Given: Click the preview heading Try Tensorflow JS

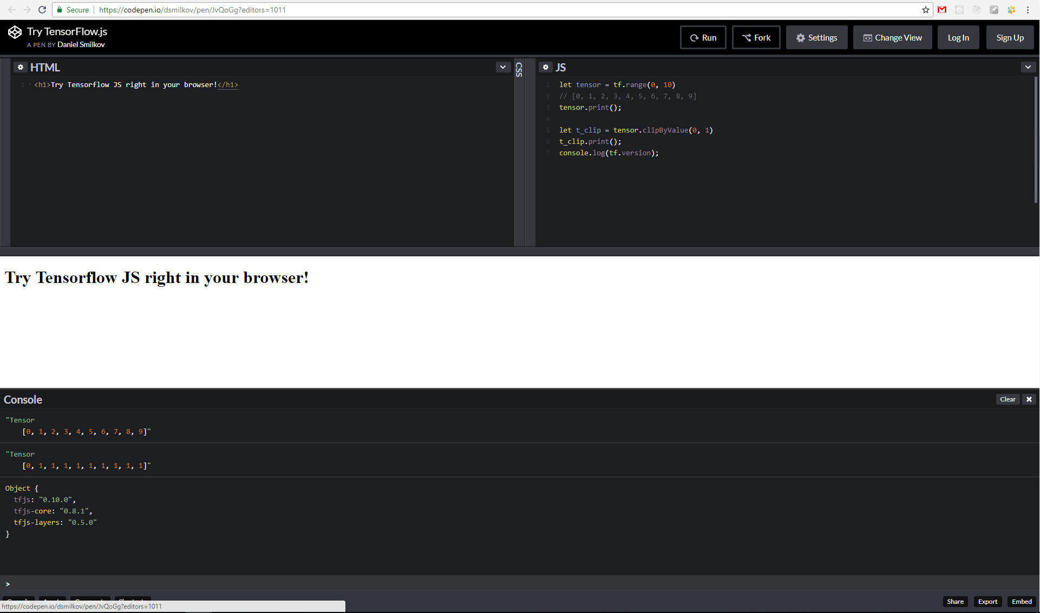Looking at the screenshot, I should (157, 278).
